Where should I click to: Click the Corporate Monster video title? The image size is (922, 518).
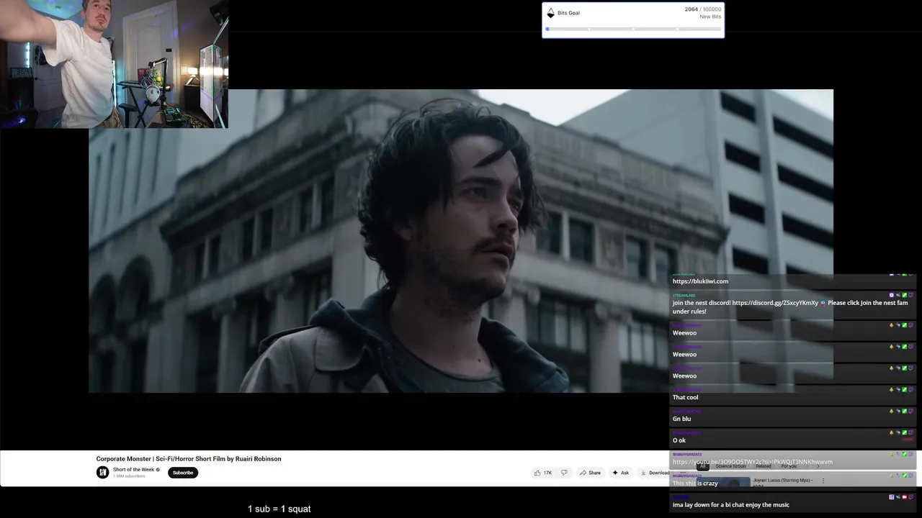point(189,458)
